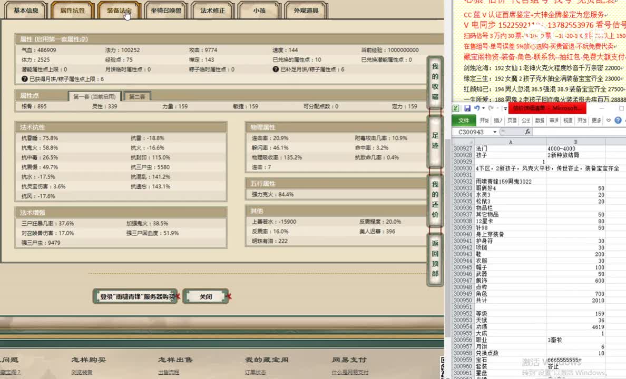Click the Redo icon in Excel
This screenshot has height=379, width=626.
(491, 108)
